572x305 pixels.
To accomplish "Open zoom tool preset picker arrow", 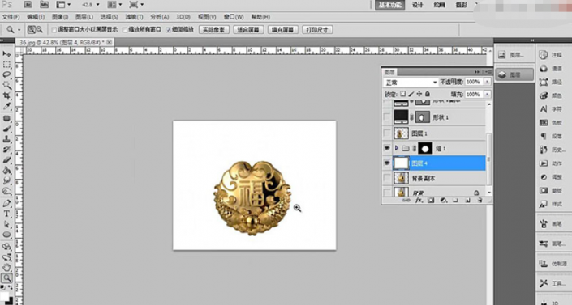I will click(19, 30).
